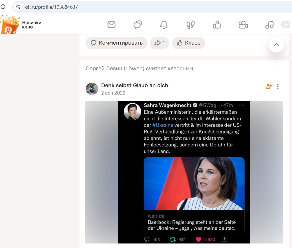
Task: Click the scroll-to-top chevron button
Action: pos(276,45)
